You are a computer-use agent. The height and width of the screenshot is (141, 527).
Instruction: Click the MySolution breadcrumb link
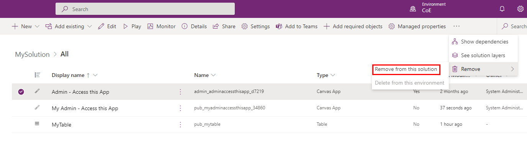32,54
